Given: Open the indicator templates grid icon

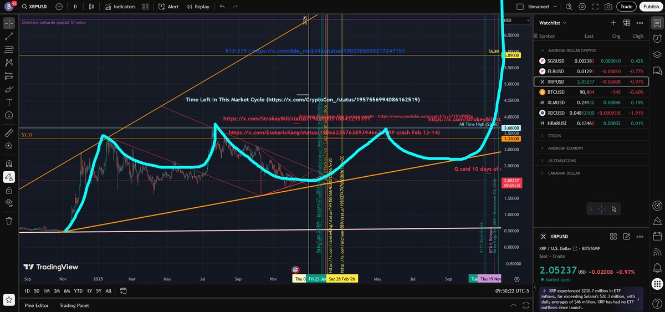Looking at the screenshot, I should point(145,7).
